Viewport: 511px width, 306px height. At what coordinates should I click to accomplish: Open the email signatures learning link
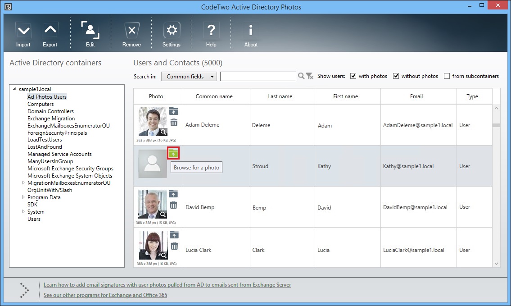coord(167,285)
